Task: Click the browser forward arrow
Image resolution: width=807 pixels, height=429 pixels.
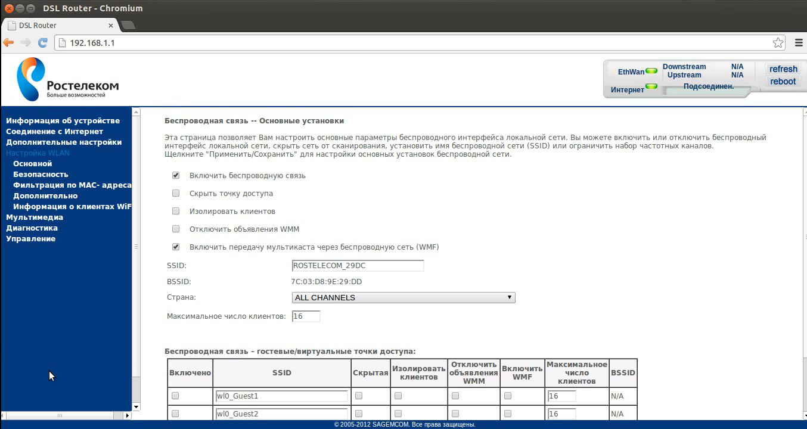Action: pyautogui.click(x=26, y=43)
